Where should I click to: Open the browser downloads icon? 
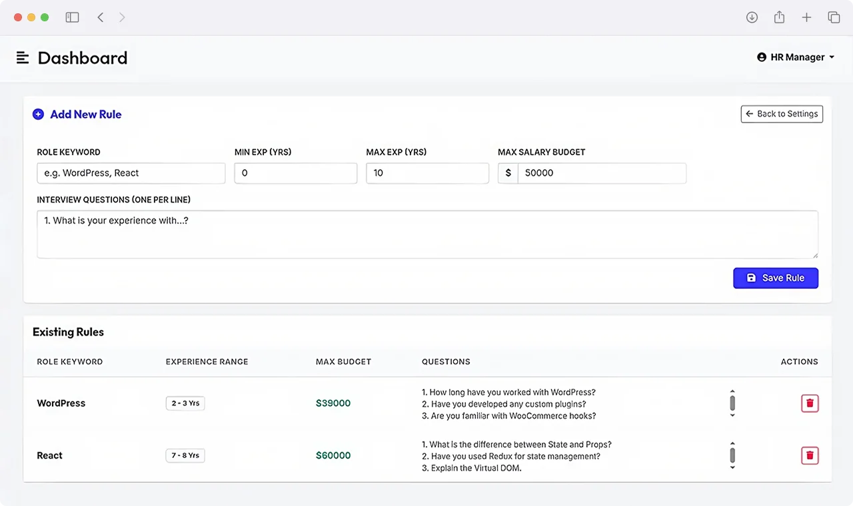(x=752, y=17)
